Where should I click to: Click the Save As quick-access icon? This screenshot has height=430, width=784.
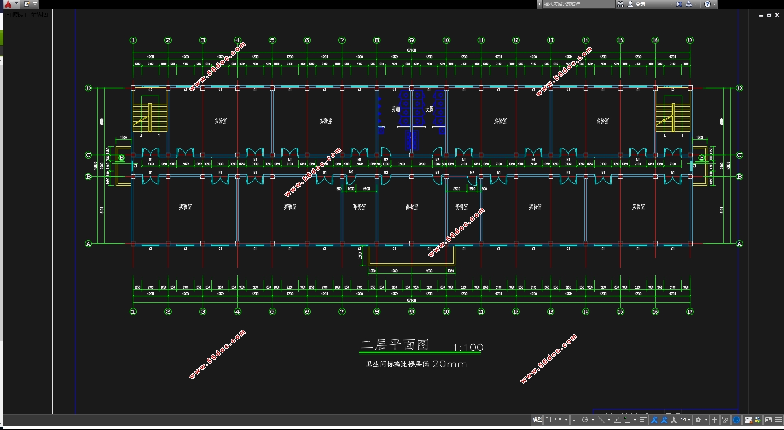[27, 4]
